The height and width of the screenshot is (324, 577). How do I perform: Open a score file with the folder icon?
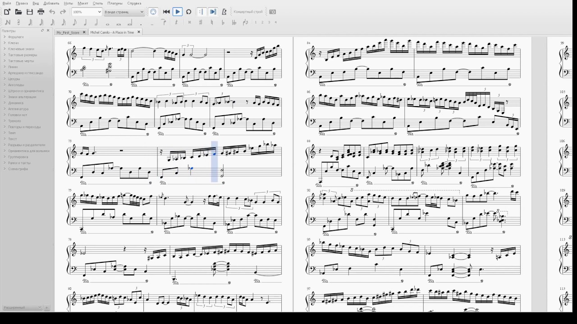18,12
